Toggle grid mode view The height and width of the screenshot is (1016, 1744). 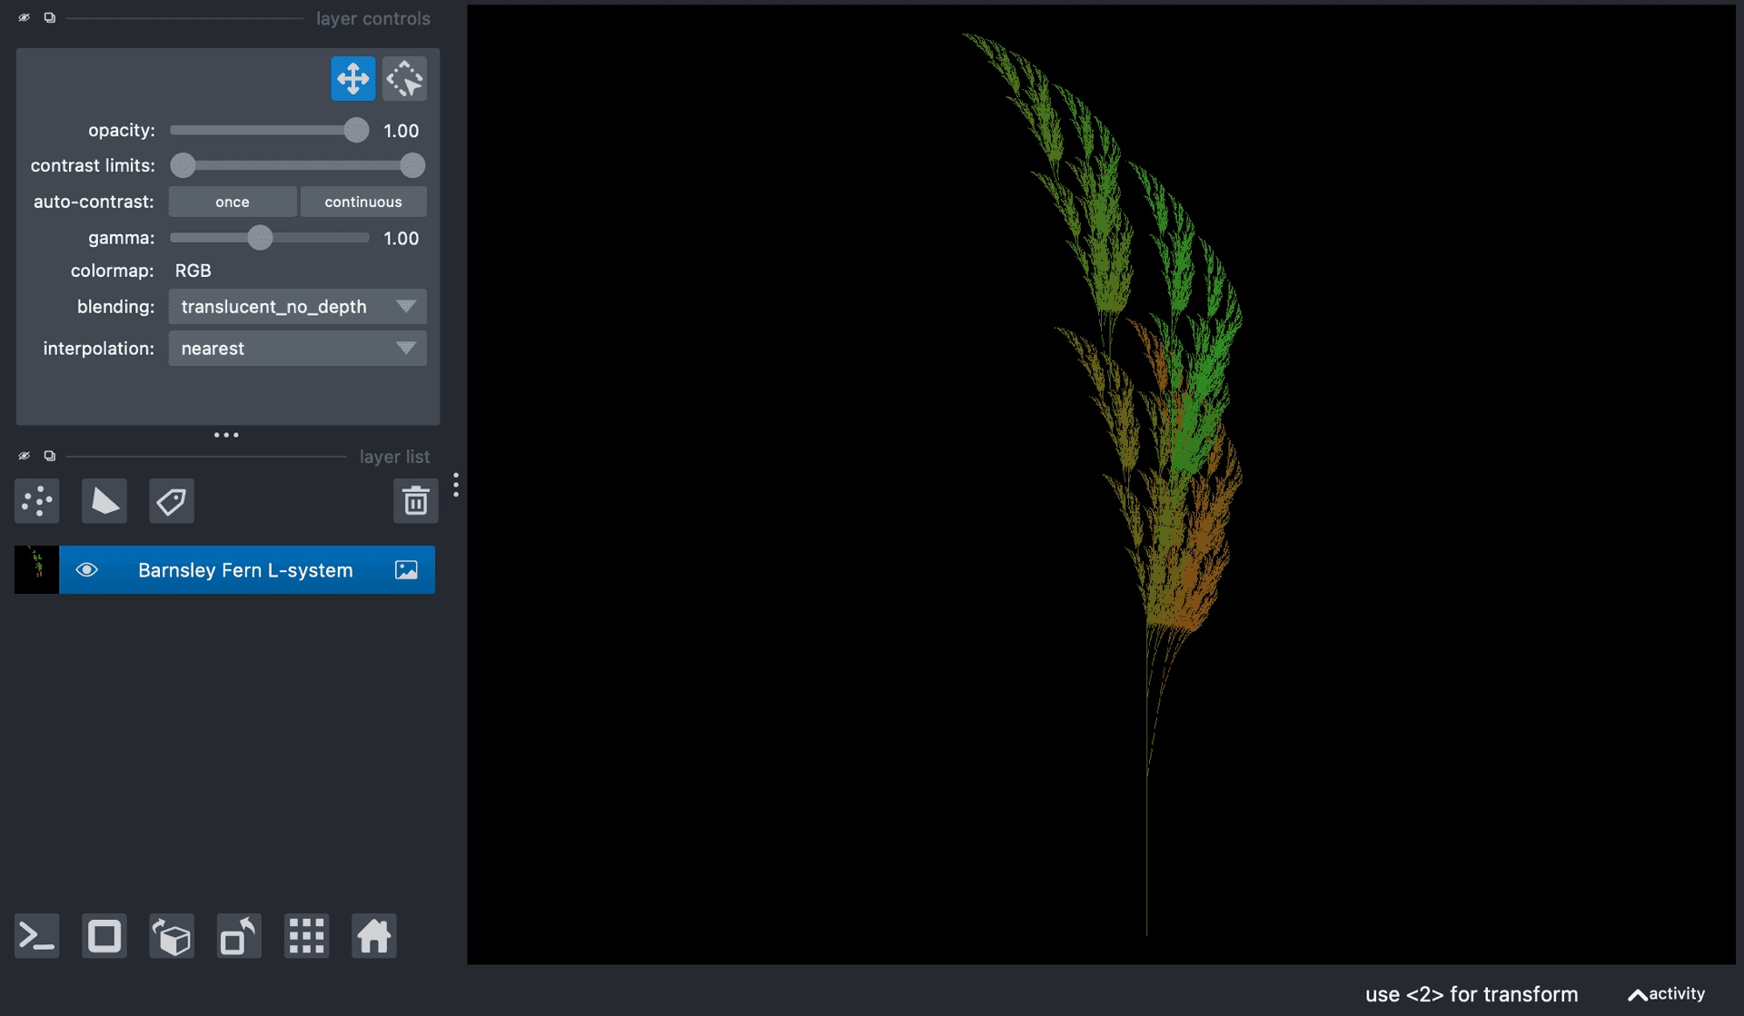(307, 935)
